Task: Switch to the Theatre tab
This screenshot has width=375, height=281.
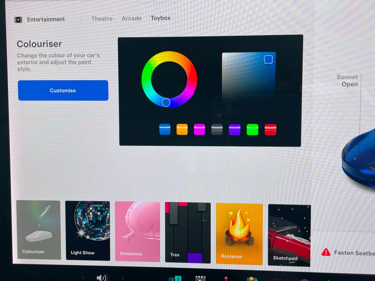Action: pyautogui.click(x=102, y=19)
